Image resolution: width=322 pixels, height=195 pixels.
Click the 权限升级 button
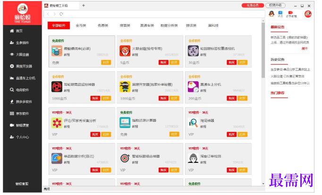point(275,5)
